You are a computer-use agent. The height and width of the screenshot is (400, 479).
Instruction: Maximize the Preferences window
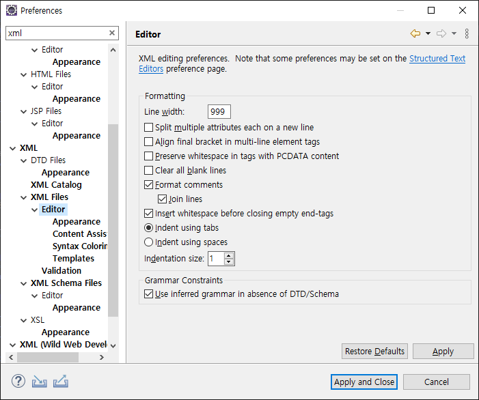pos(431,10)
